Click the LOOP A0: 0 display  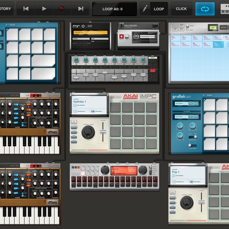click(114, 9)
